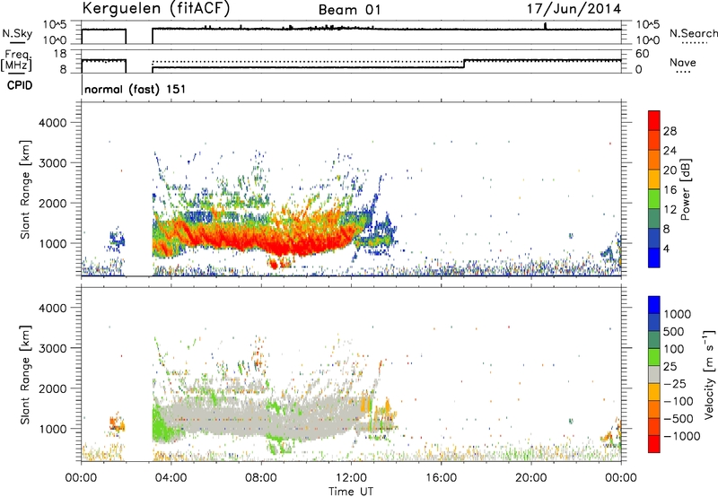Click the '20' label on the Power color bar
718x497 pixels.
click(x=670, y=170)
